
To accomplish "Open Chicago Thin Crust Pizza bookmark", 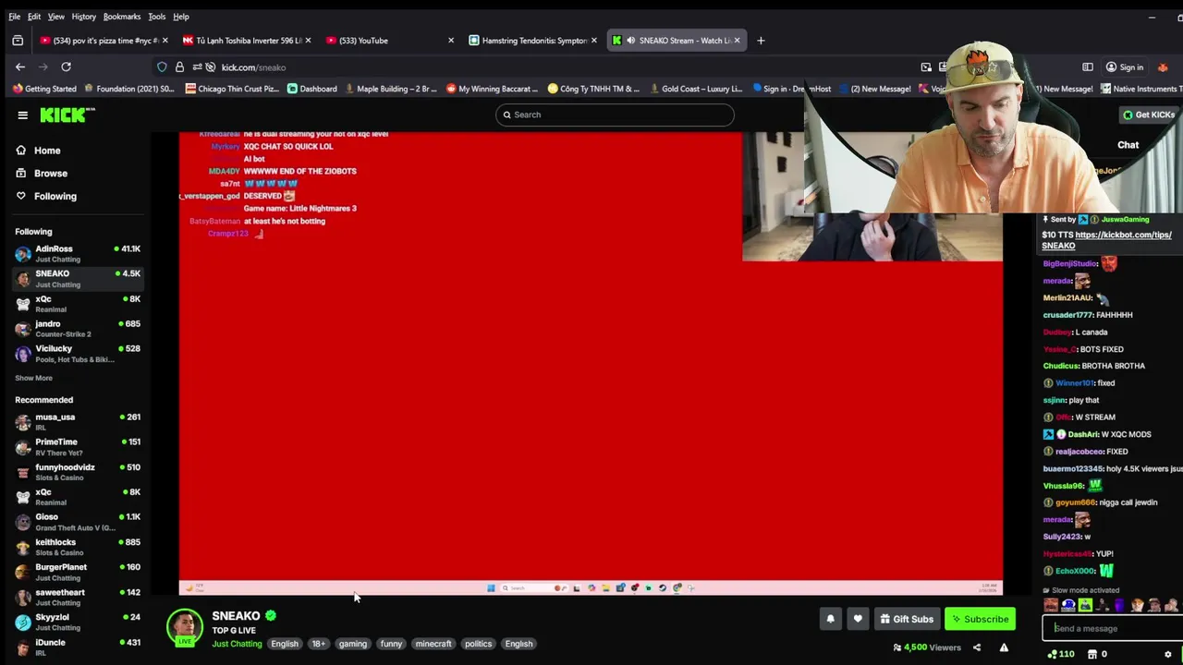I will click(x=232, y=89).
